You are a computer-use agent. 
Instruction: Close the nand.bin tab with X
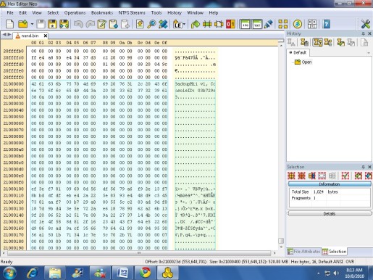point(45,36)
